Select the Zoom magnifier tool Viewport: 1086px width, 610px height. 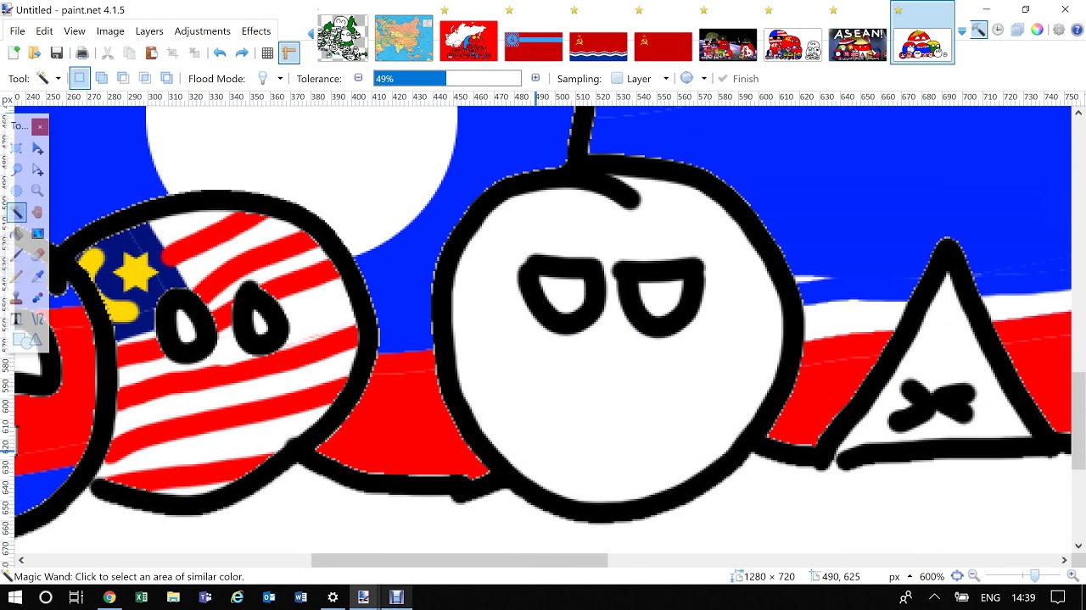[x=37, y=191]
